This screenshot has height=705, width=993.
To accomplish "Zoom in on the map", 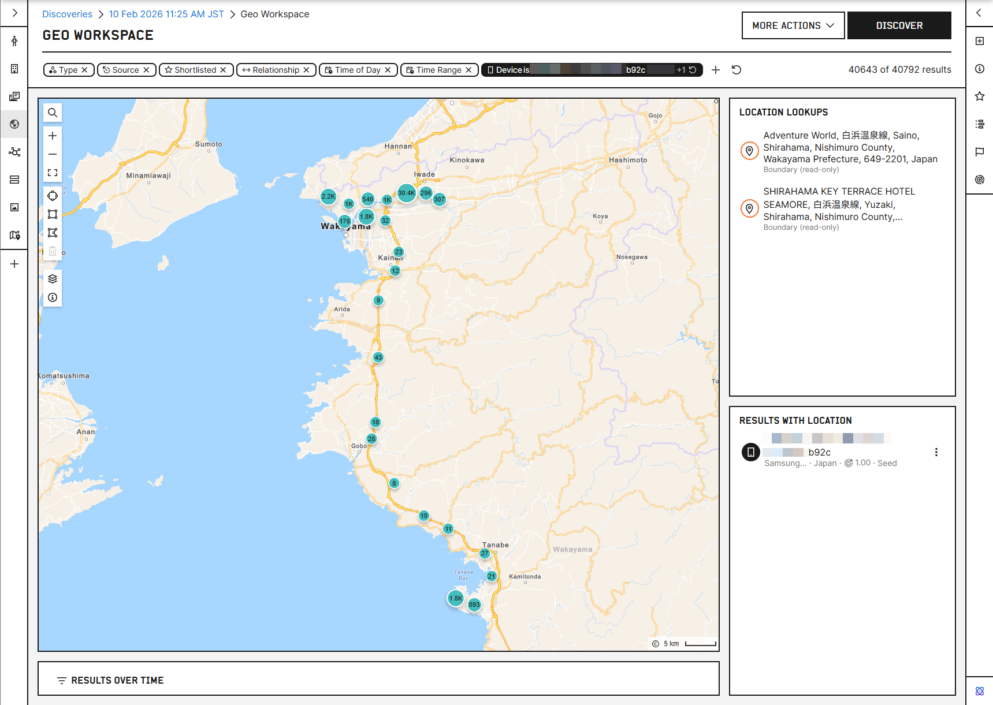I will [x=53, y=136].
